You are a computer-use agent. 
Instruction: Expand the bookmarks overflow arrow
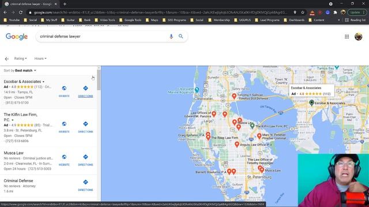tap(339, 20)
